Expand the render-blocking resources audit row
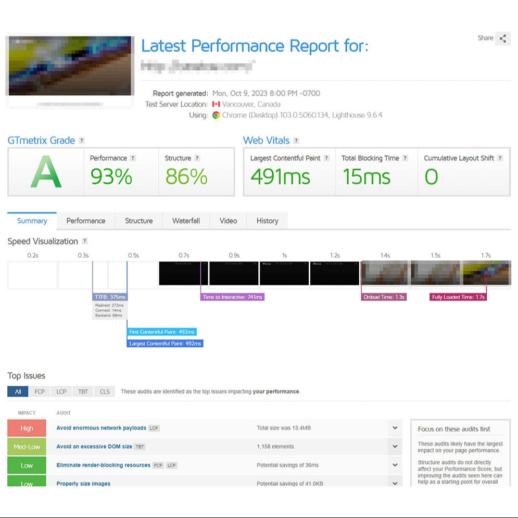 tap(395, 465)
